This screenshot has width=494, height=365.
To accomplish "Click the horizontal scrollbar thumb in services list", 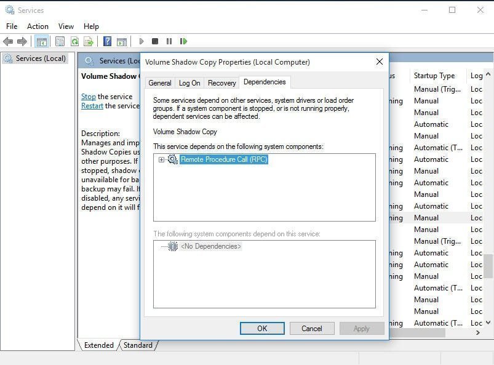I will pos(417,332).
